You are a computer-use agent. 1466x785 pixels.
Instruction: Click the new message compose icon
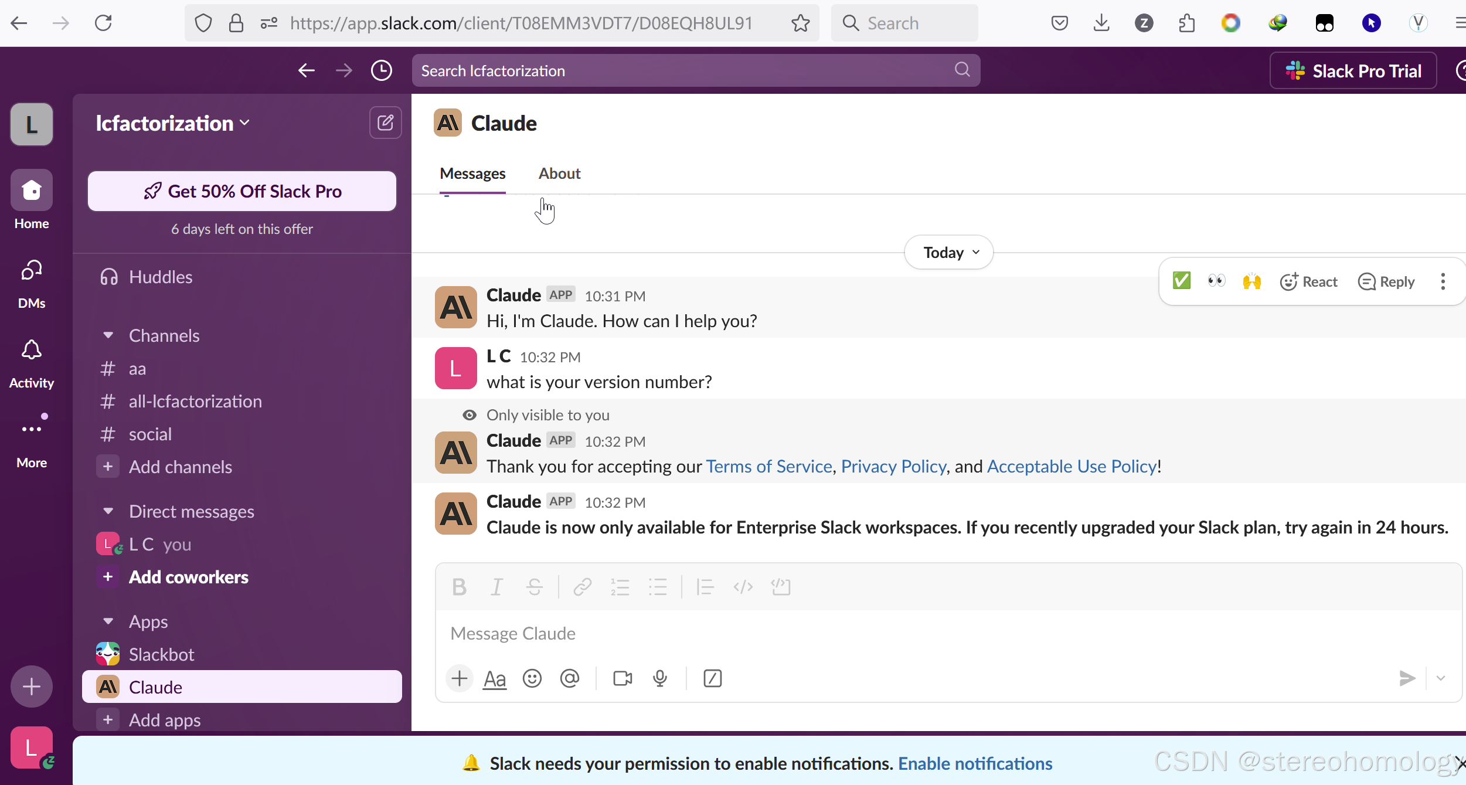[385, 123]
